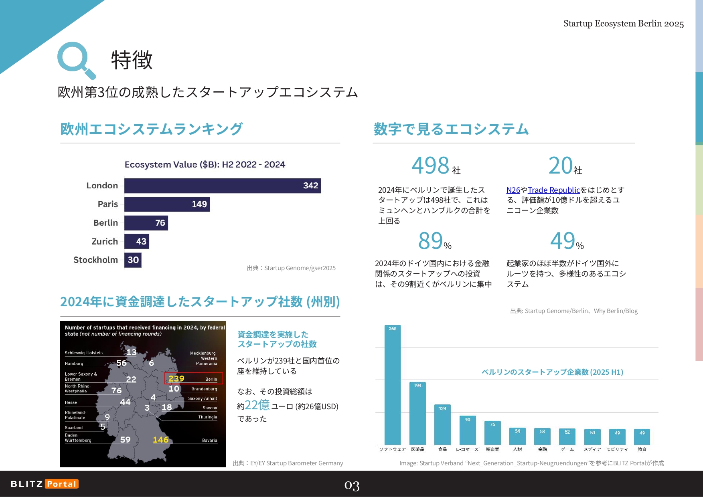The width and height of the screenshot is (703, 497).
Task: Click the large 498 社 statistic
Action: pos(436,166)
